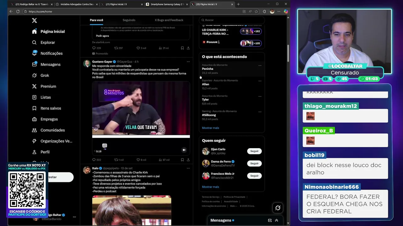Like the Starlink promoted post (3 mil)
403x226 pixels.
pos(141,48)
